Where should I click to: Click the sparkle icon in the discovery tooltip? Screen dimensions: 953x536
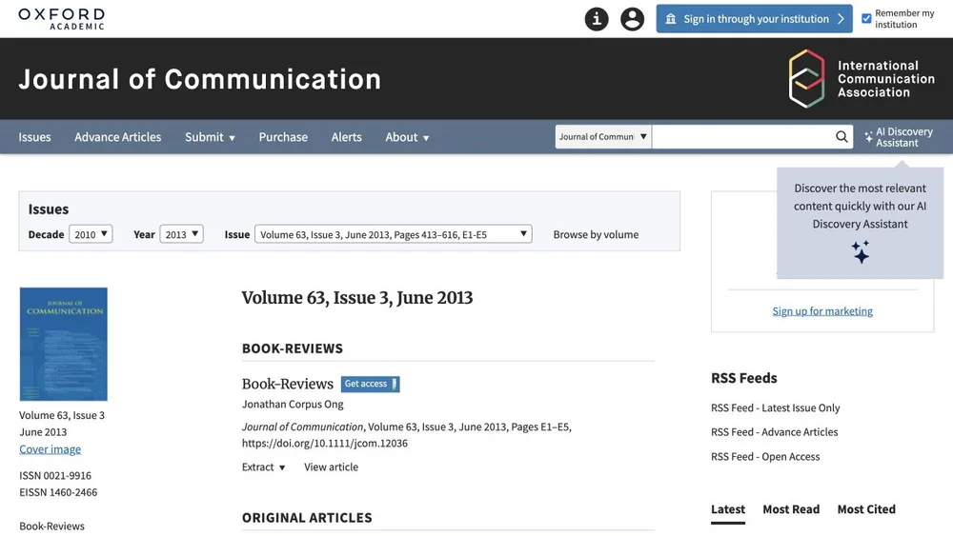[860, 252]
